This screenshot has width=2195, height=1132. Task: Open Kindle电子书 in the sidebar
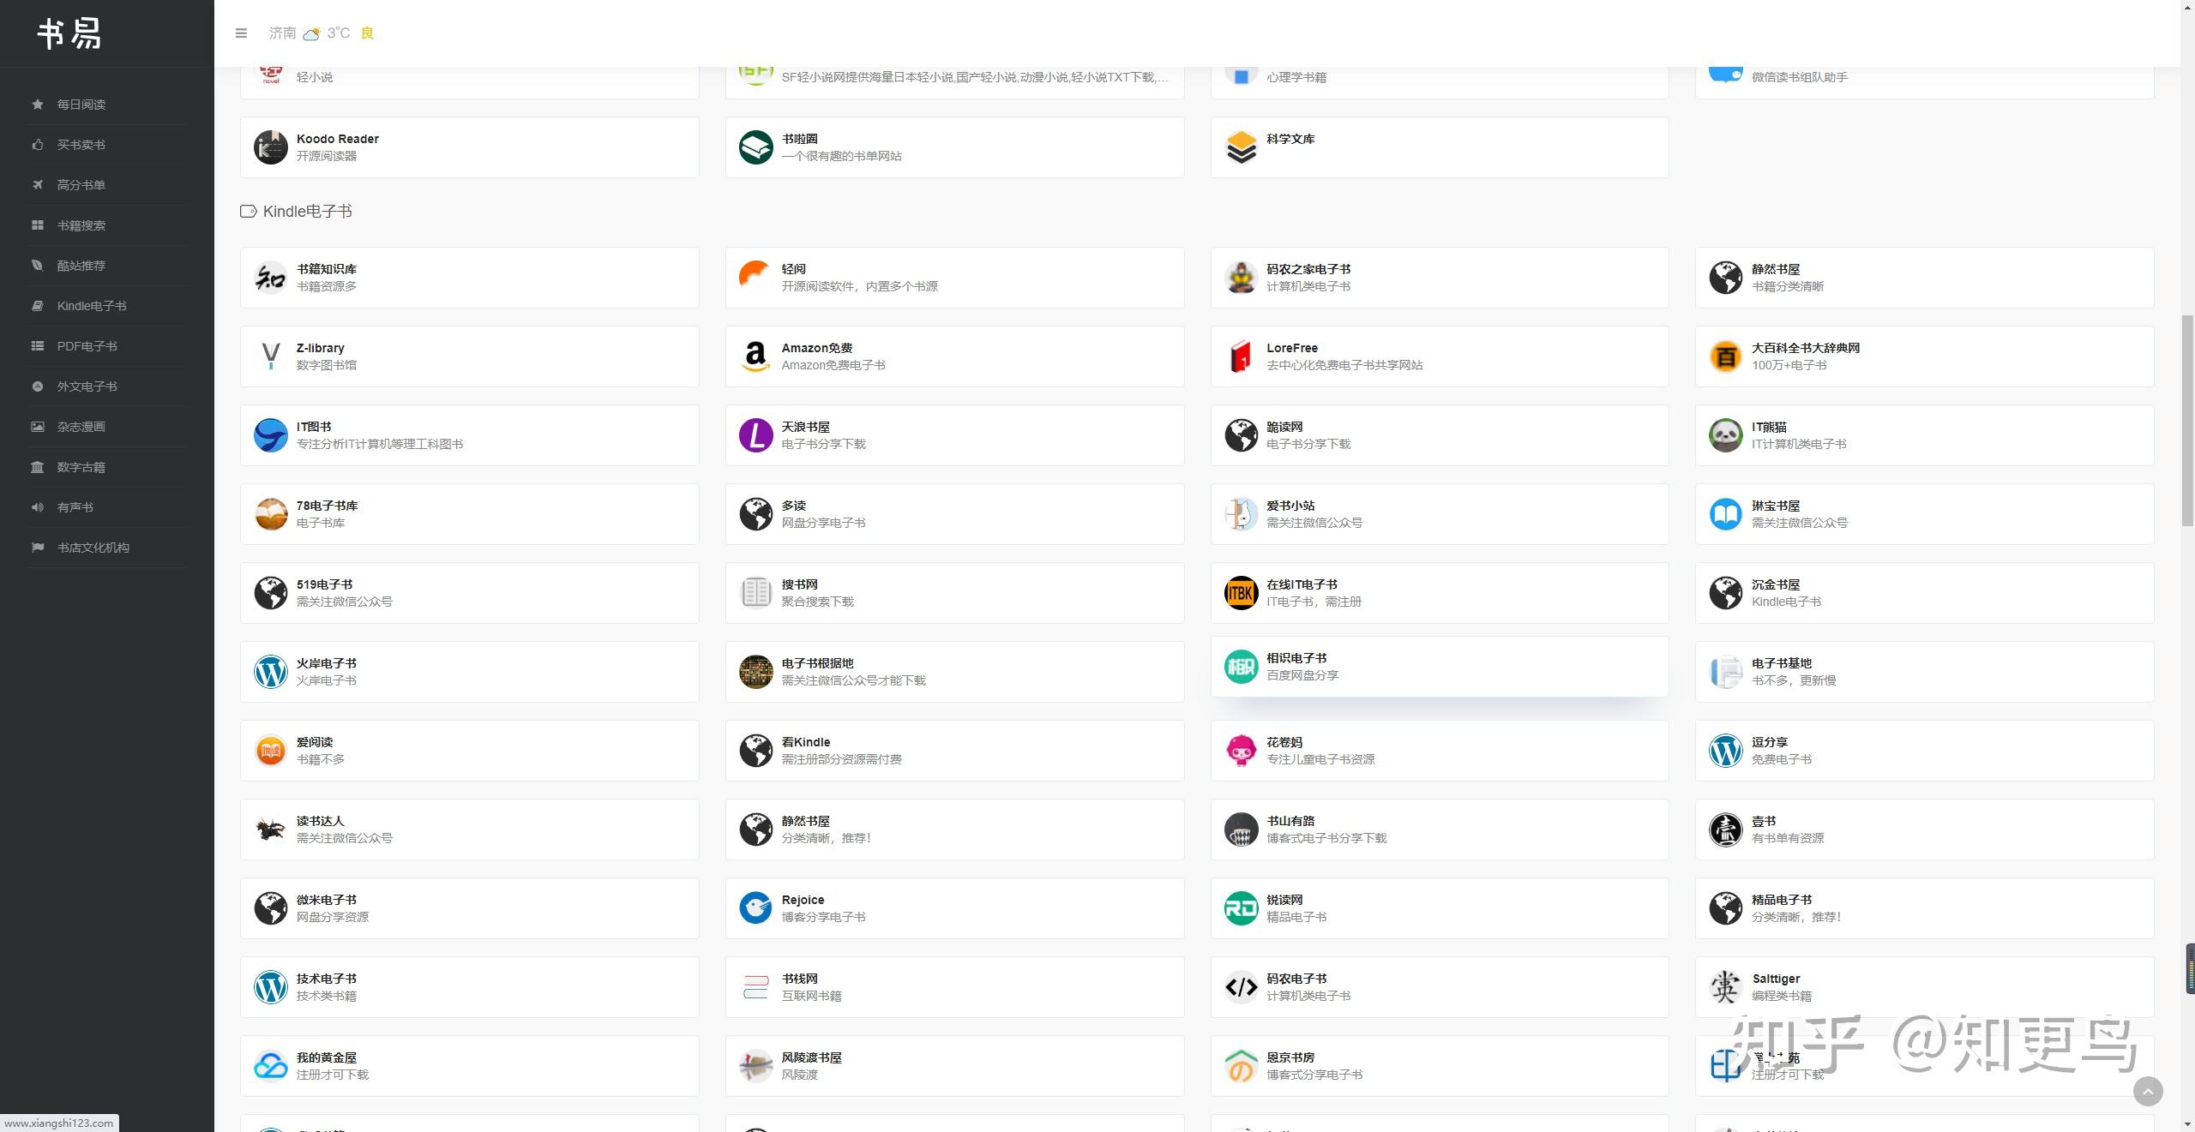click(91, 306)
